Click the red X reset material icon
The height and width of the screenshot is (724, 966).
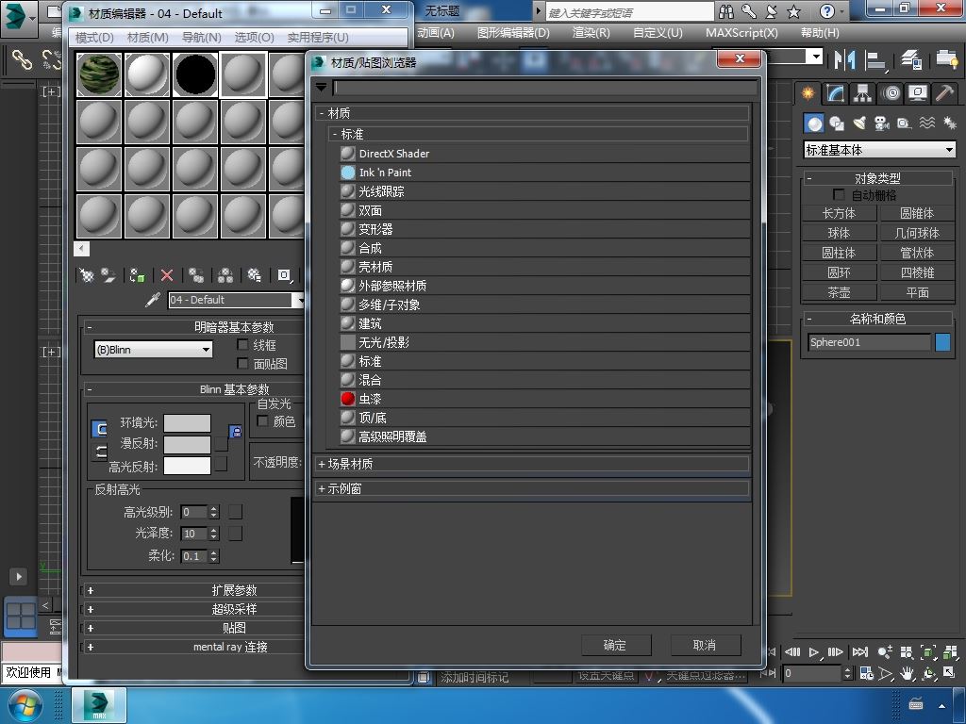[x=166, y=275]
